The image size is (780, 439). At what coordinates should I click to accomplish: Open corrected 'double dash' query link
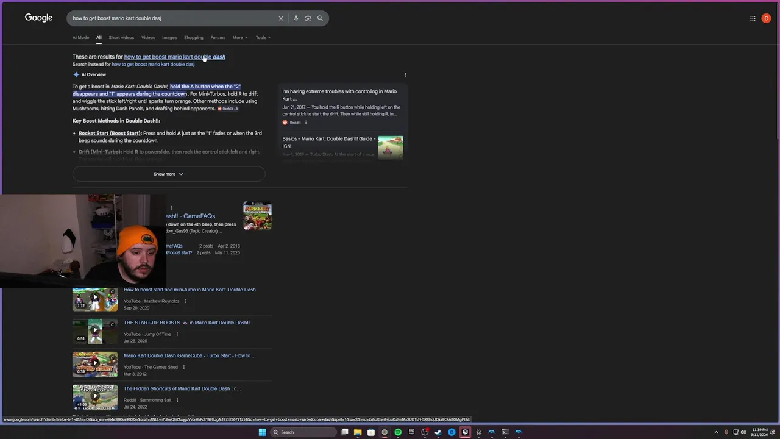(x=175, y=57)
